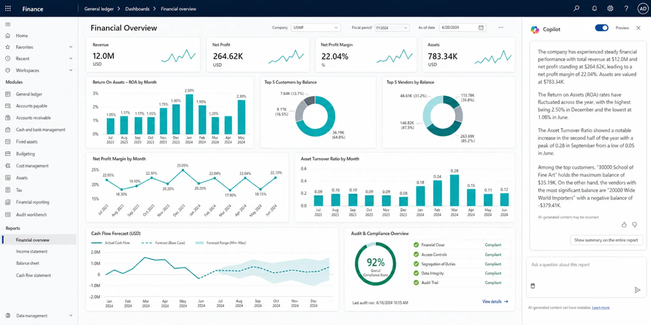Click the Fixed assets module icon
Screen dimensions: 651x325
(x=8, y=141)
